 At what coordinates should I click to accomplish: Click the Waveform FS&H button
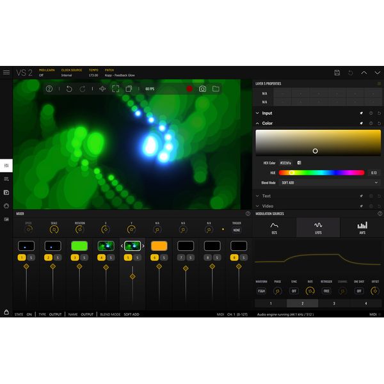261,291
